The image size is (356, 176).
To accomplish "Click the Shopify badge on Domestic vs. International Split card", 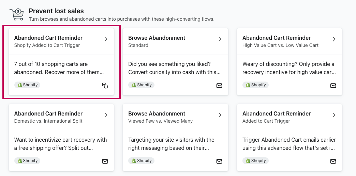I will point(27,161).
